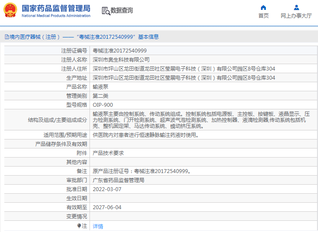Click National Medical Products Administration subtitle
The width and height of the screenshot is (318, 232).
[x=56, y=16]
